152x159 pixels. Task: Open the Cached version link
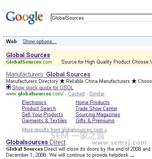76,94
